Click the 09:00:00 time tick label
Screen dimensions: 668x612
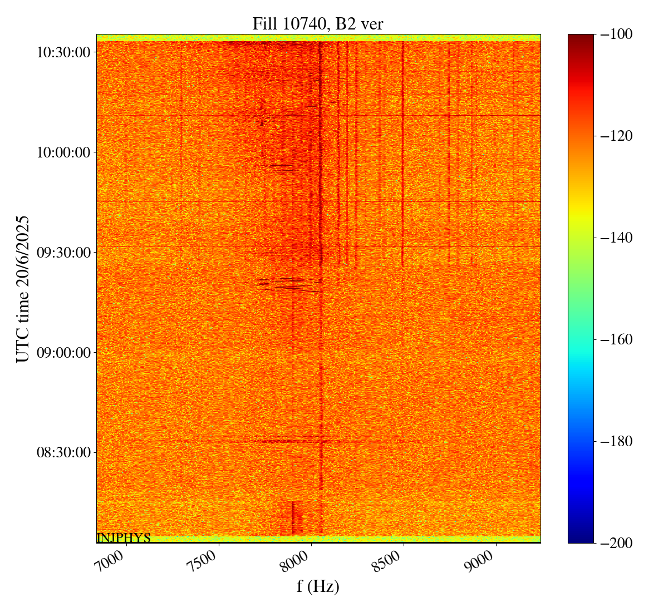pyautogui.click(x=63, y=353)
